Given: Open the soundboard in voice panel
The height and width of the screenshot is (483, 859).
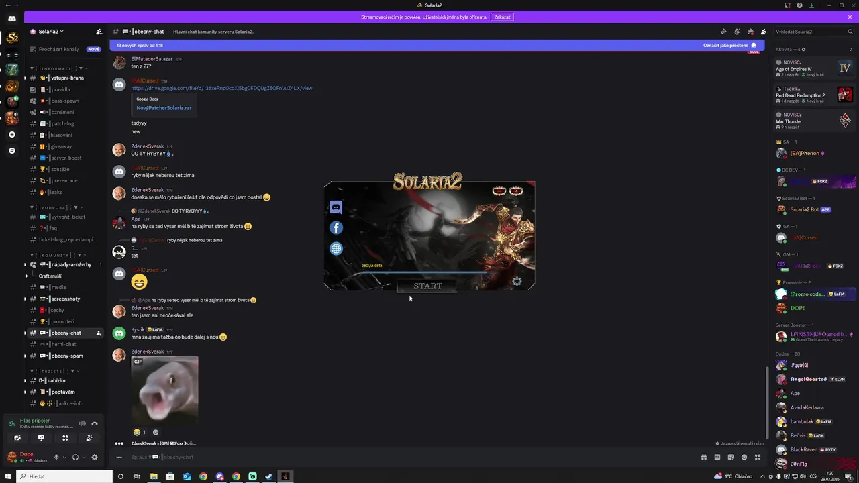Looking at the screenshot, I should [89, 438].
